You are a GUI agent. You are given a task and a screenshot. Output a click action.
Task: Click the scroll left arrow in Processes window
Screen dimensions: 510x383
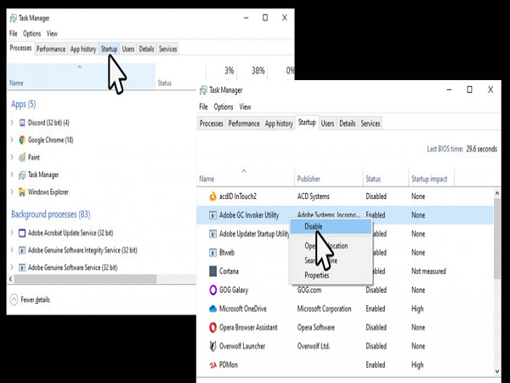pos(11,279)
